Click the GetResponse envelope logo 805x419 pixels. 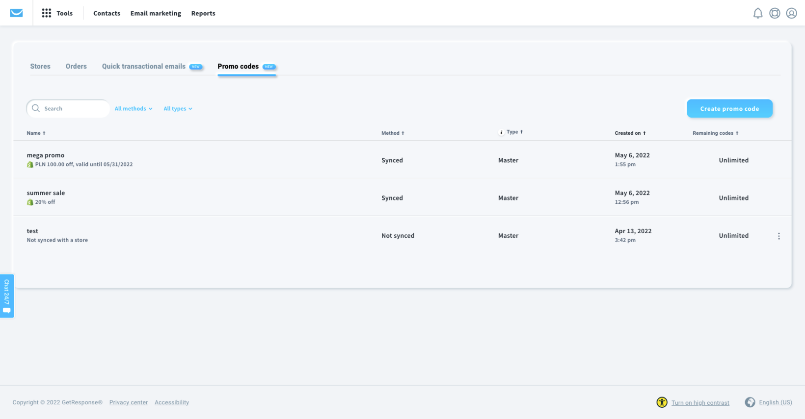pyautogui.click(x=16, y=13)
